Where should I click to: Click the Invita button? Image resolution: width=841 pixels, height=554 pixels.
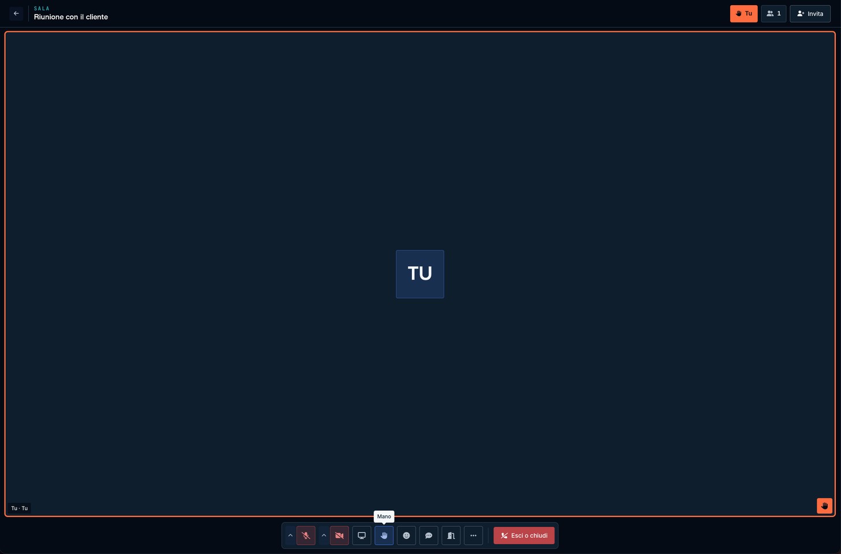810,14
